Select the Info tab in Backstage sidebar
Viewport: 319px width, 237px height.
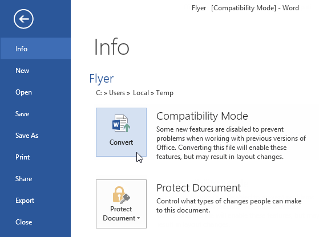coord(35,48)
